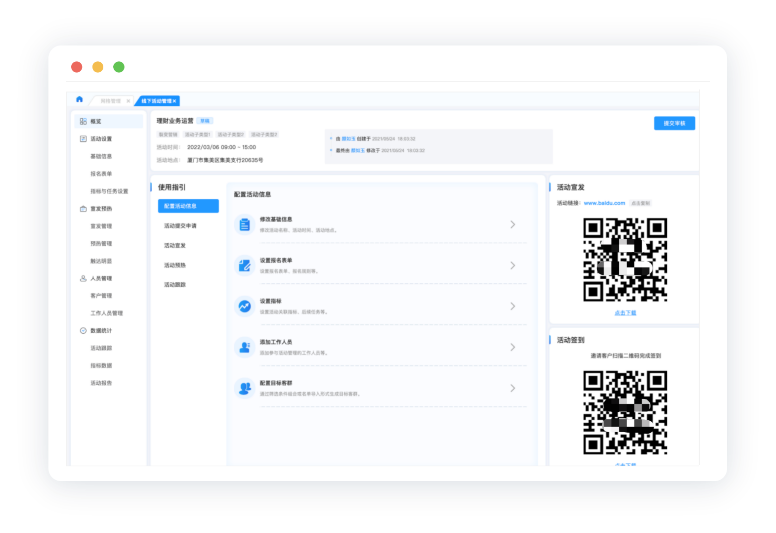Click the 人员管理 person icon
Screen dimensions: 776x533
click(83, 278)
